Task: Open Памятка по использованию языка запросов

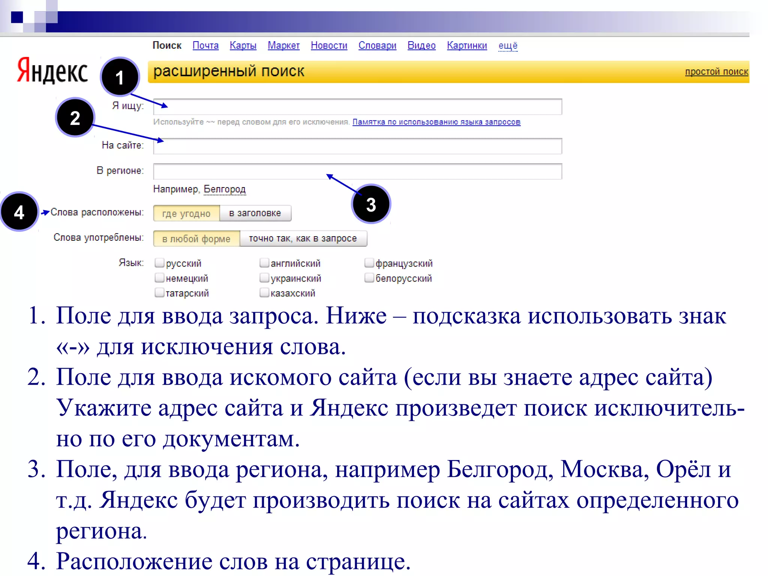Action: point(436,122)
